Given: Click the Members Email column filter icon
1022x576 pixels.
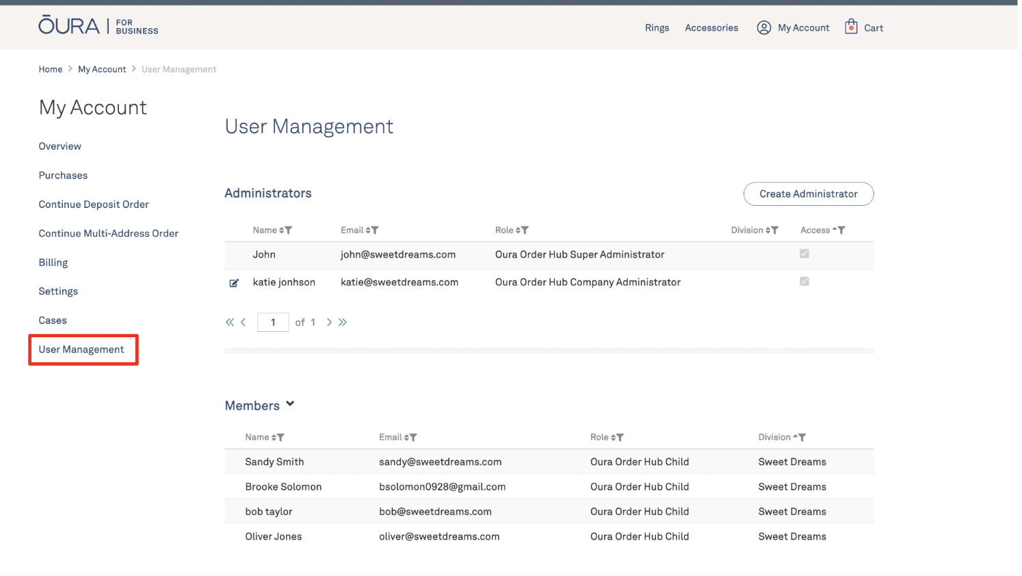Looking at the screenshot, I should (413, 438).
